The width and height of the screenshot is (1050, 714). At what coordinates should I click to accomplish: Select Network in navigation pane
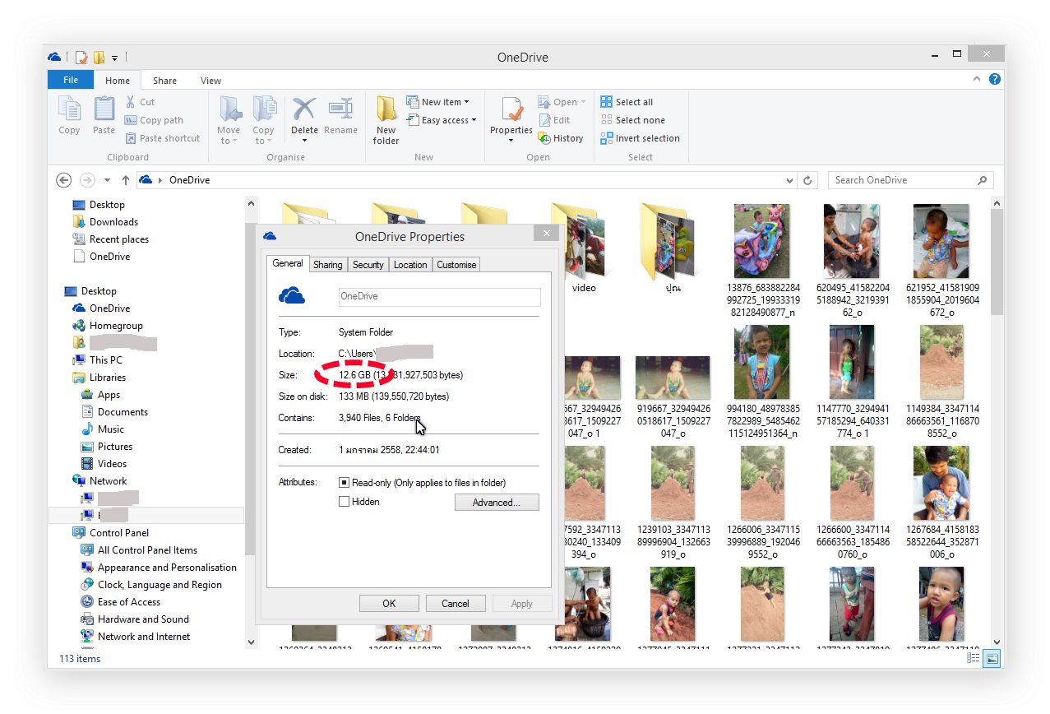[108, 481]
